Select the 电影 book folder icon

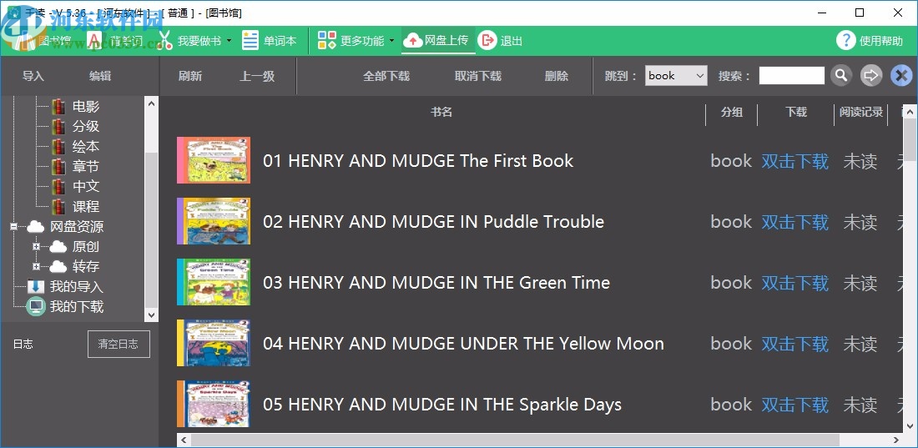(x=58, y=107)
